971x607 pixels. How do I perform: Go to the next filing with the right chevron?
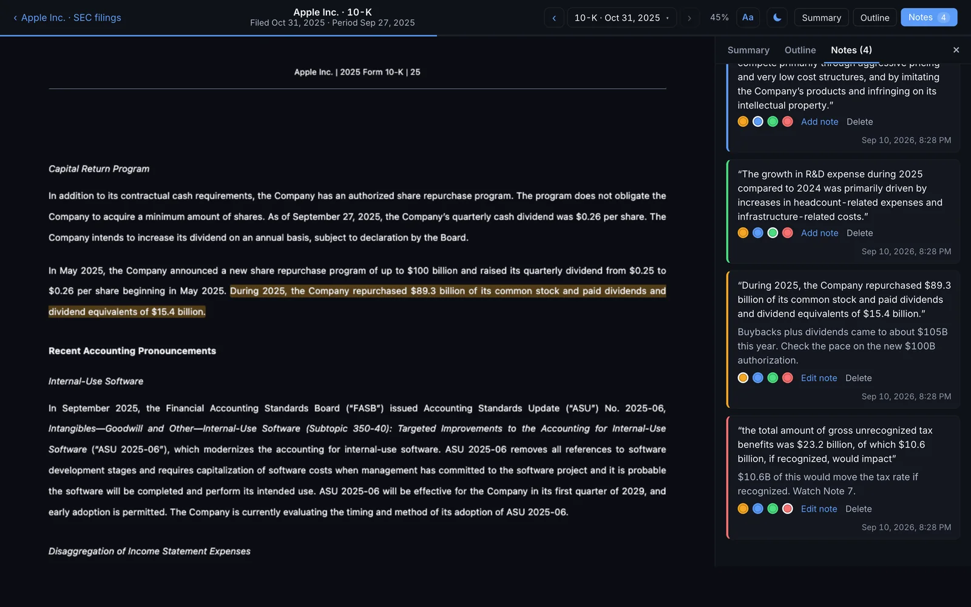click(x=689, y=18)
